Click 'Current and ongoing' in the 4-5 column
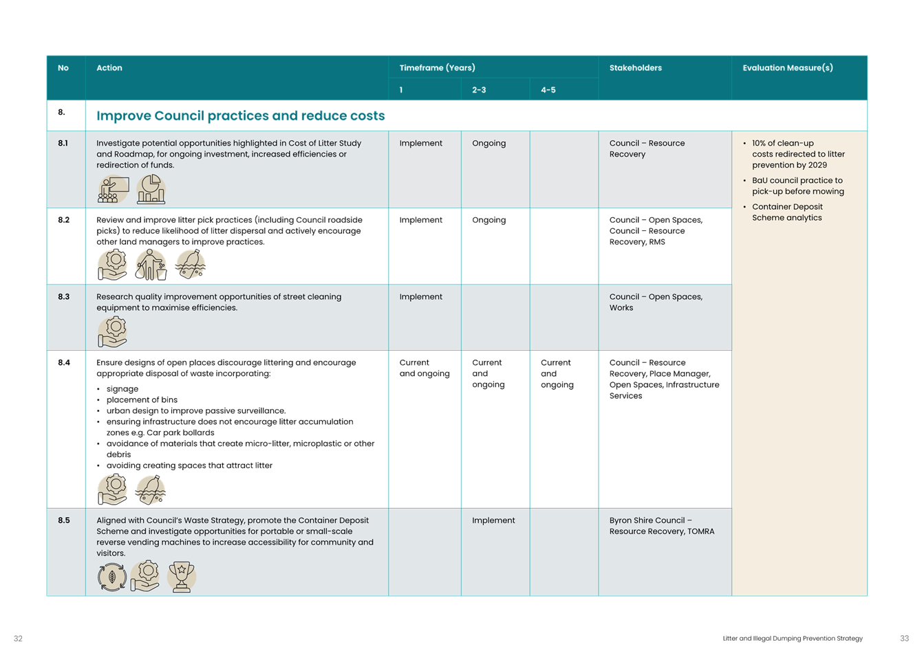 coord(557,373)
